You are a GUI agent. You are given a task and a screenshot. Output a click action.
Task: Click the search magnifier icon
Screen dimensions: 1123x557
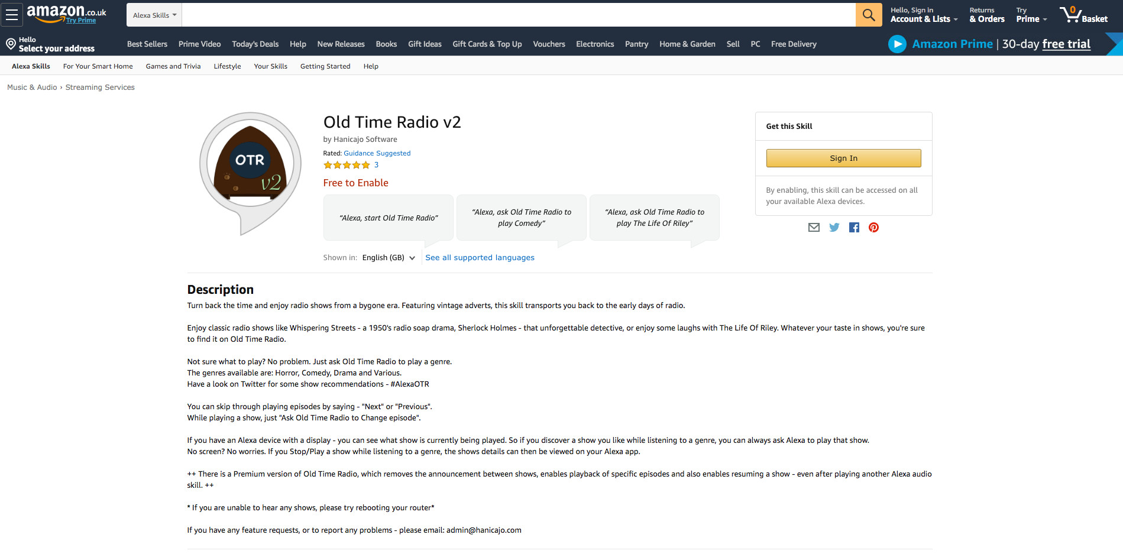868,14
